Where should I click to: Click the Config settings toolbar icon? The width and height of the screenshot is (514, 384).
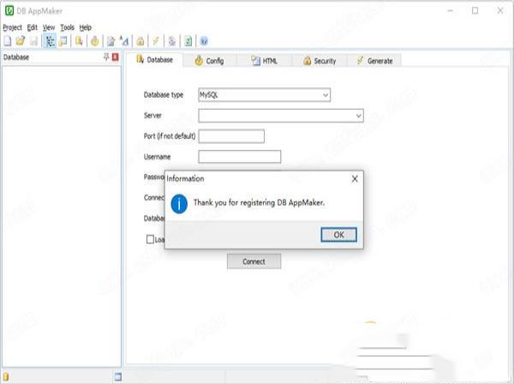pos(95,41)
